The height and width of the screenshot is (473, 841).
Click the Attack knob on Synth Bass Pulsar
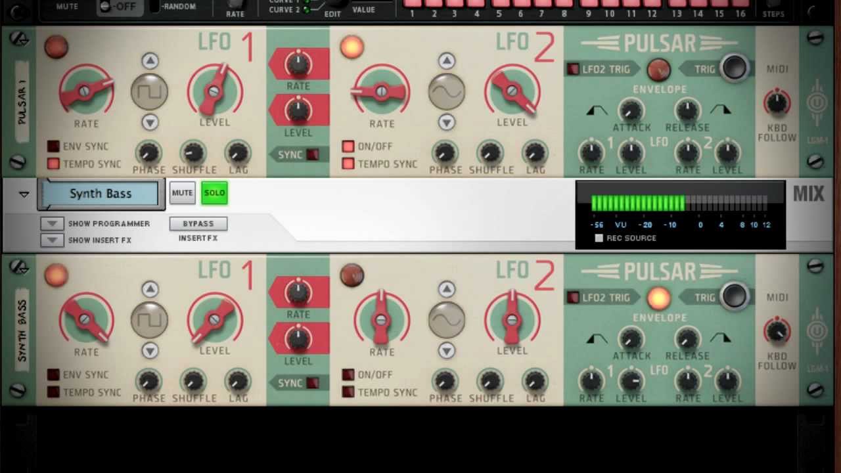631,338
